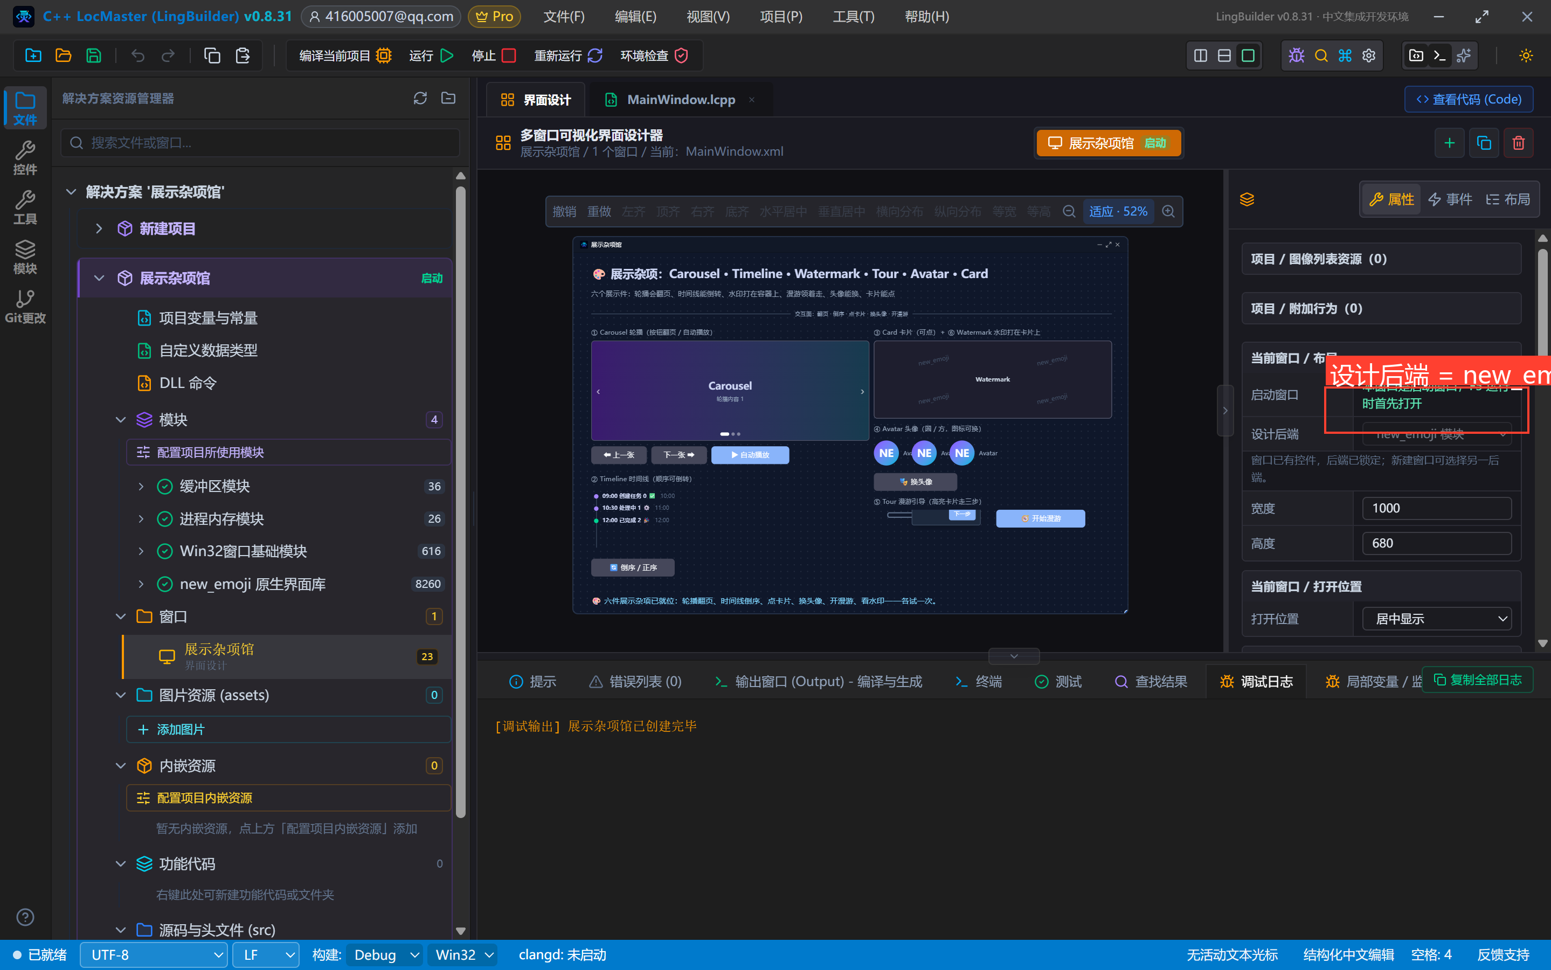Expand the 缓冲区模块 module

tap(141, 486)
